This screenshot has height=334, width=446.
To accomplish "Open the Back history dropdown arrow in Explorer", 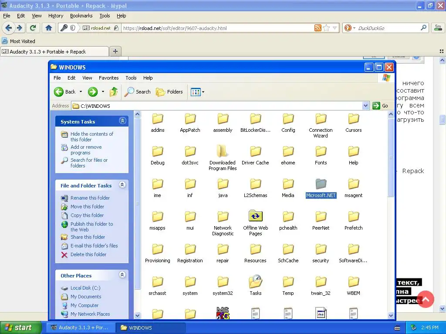I will (x=81, y=92).
